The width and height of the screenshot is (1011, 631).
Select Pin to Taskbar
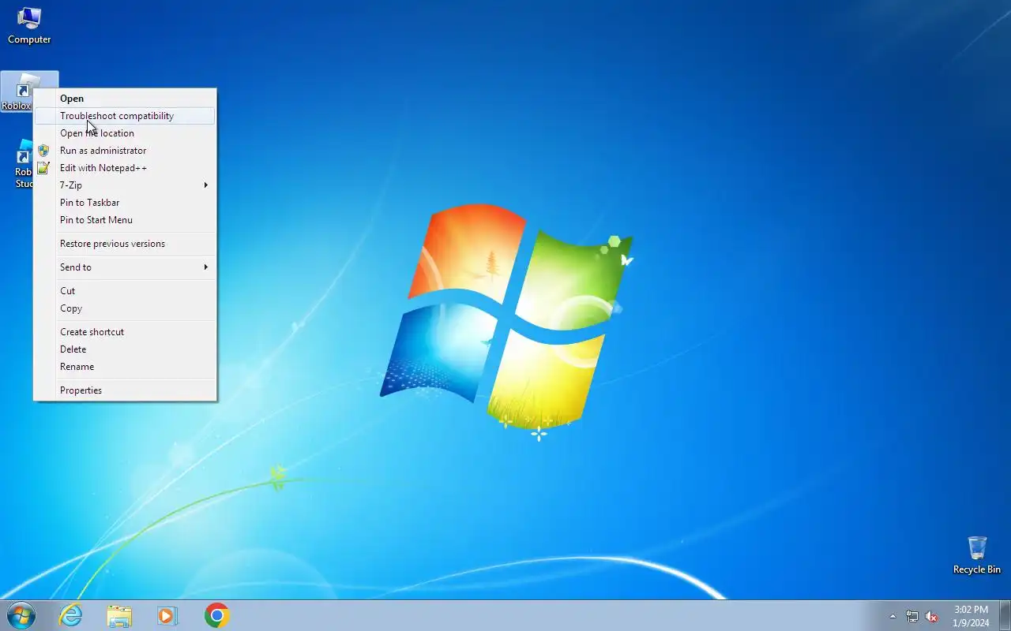click(125, 203)
